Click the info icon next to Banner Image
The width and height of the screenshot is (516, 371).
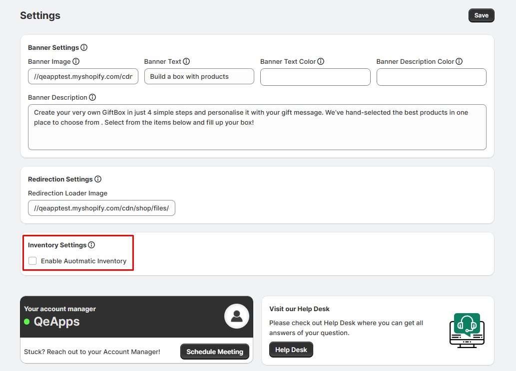76,62
